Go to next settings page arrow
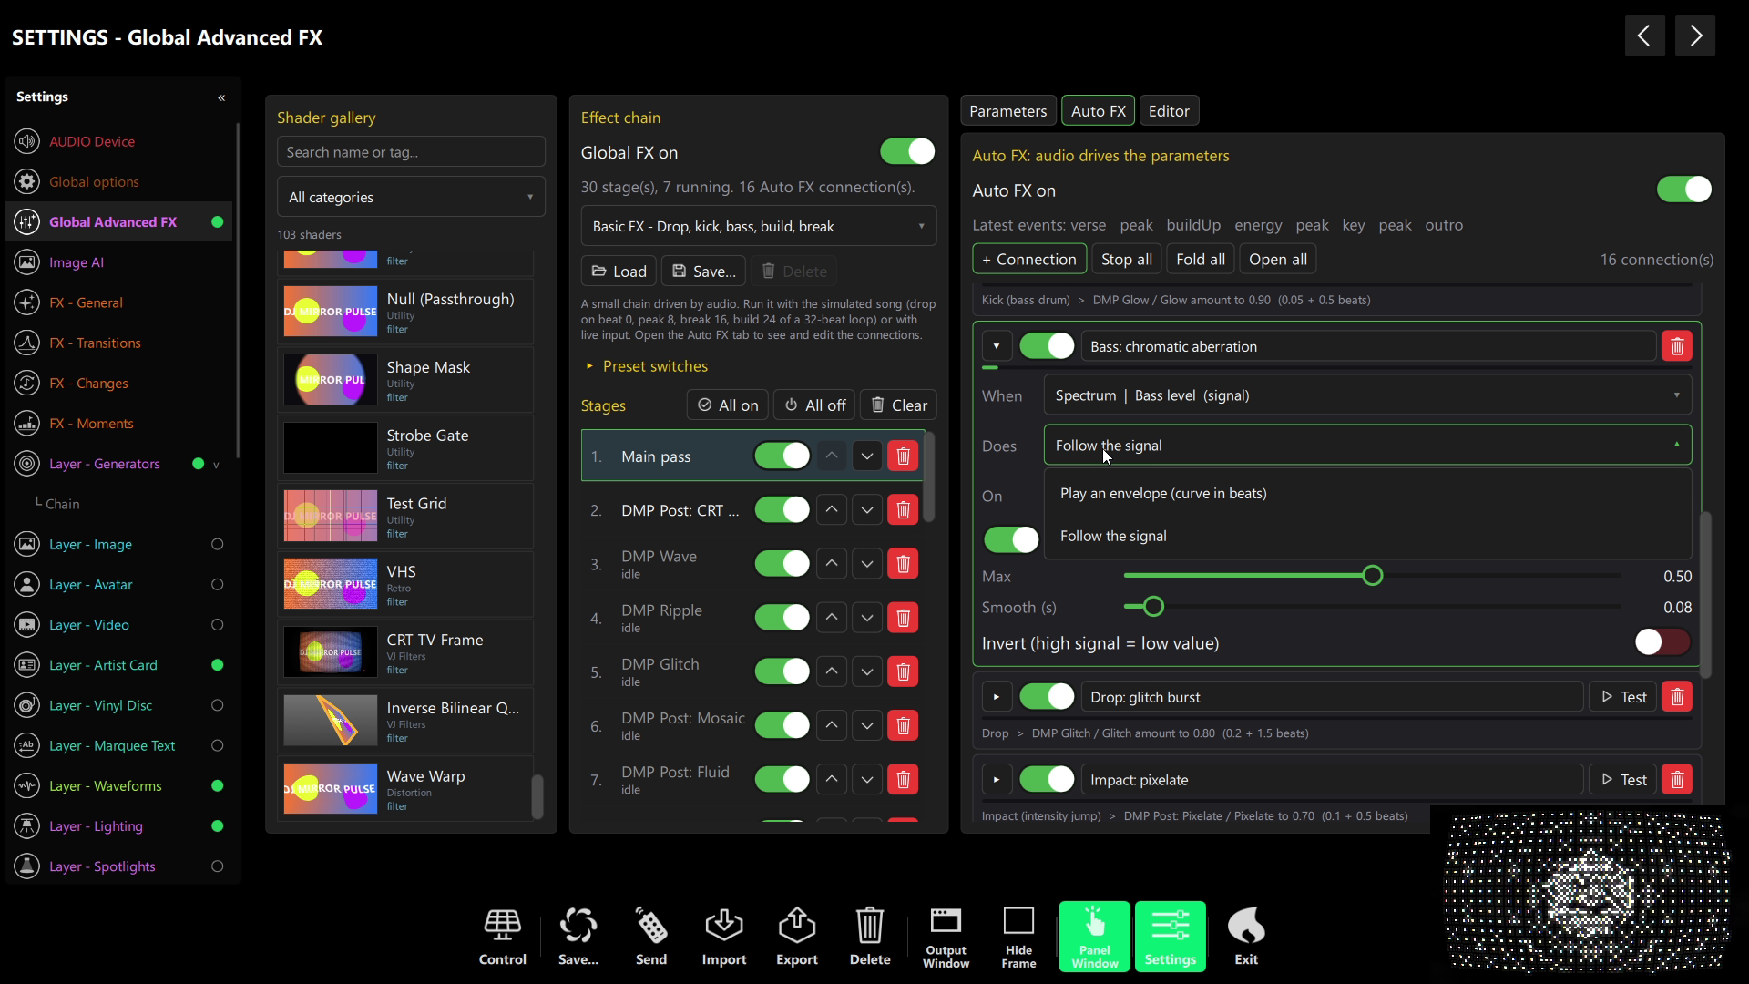 pyautogui.click(x=1695, y=36)
